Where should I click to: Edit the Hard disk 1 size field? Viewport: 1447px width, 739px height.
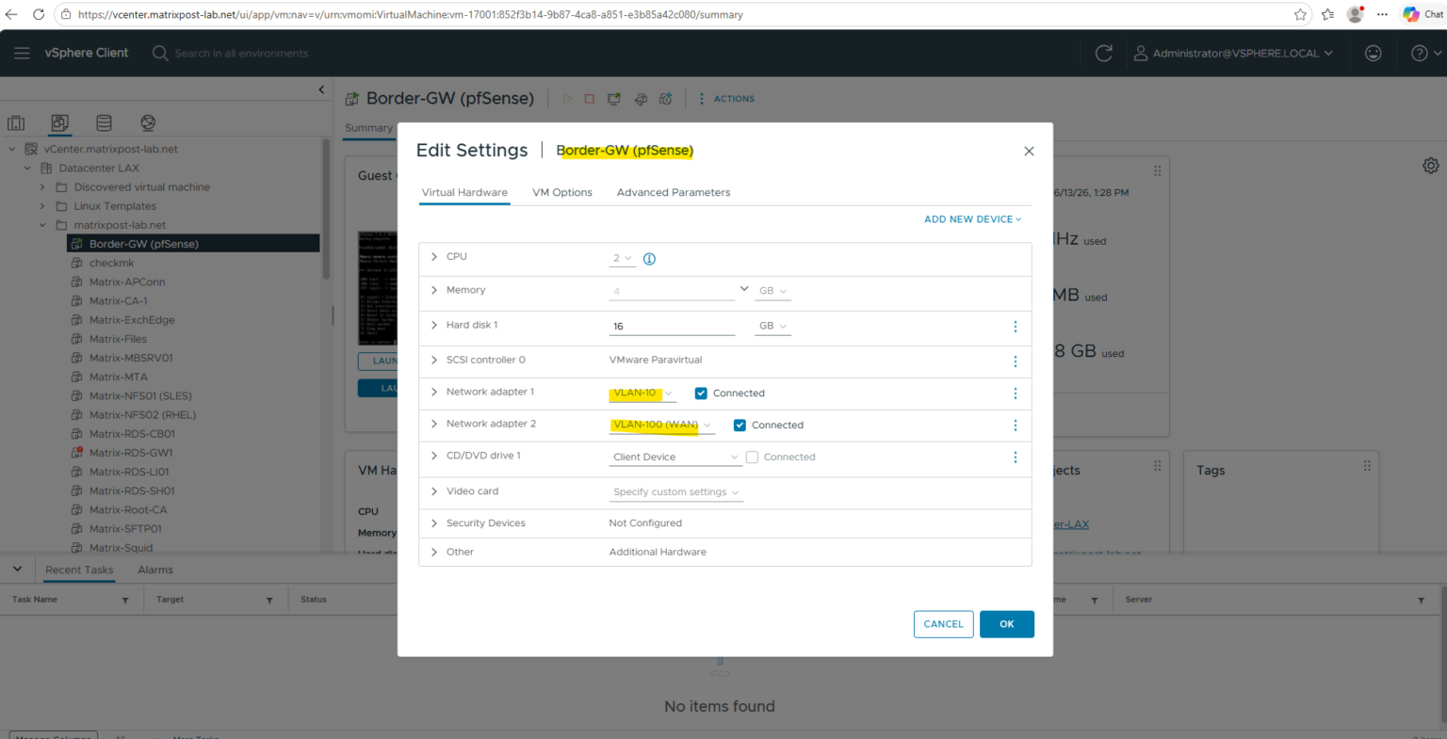[x=672, y=327]
